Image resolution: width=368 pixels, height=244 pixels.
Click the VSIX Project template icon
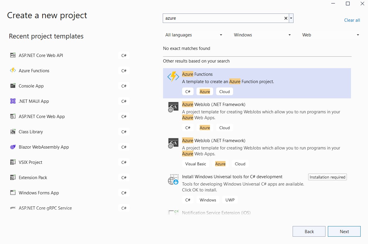[13, 162]
